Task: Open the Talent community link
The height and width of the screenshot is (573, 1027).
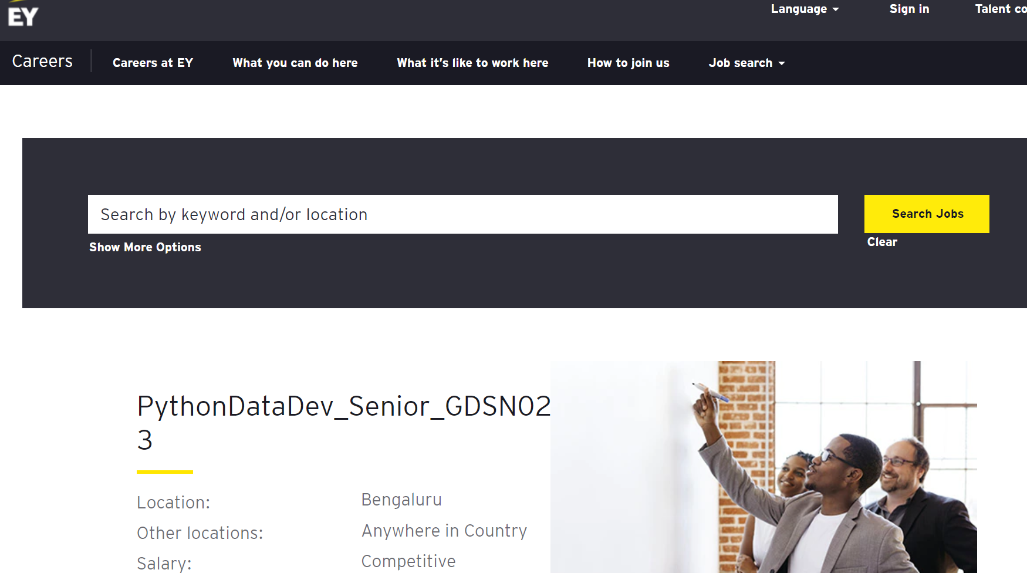Action: point(1000,9)
